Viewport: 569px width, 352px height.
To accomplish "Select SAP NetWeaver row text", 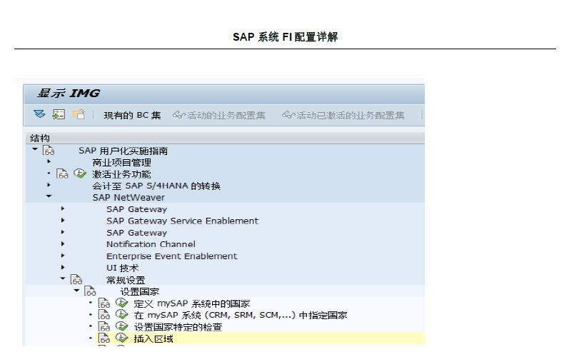I will (129, 197).
